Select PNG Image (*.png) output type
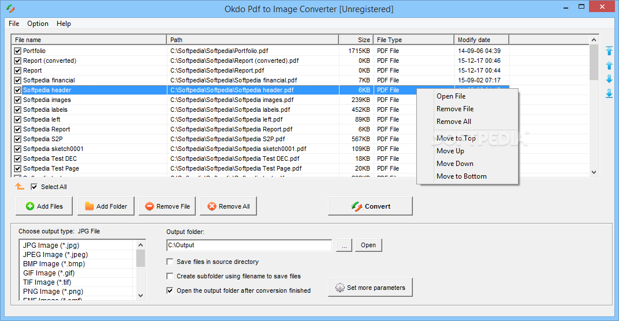Viewport: 619px width, 321px height. coord(78,292)
